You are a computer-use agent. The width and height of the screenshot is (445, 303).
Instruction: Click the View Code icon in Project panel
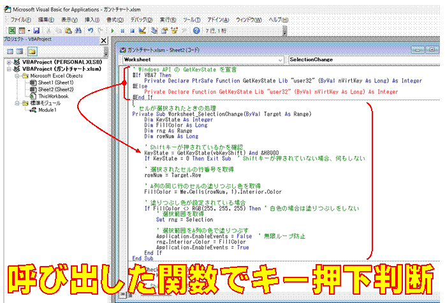[10, 52]
